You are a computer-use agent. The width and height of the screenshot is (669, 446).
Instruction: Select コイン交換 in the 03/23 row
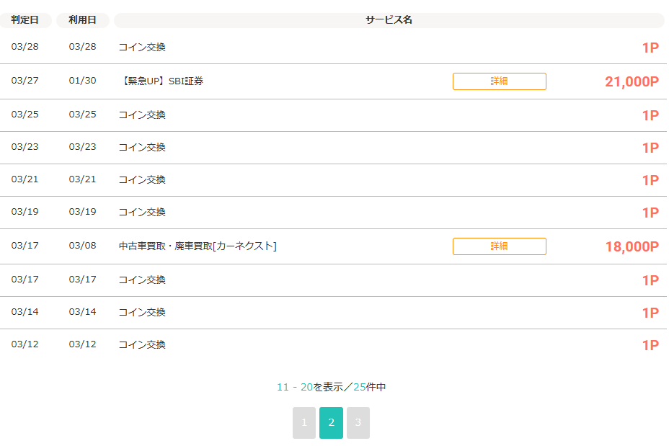pos(142,148)
